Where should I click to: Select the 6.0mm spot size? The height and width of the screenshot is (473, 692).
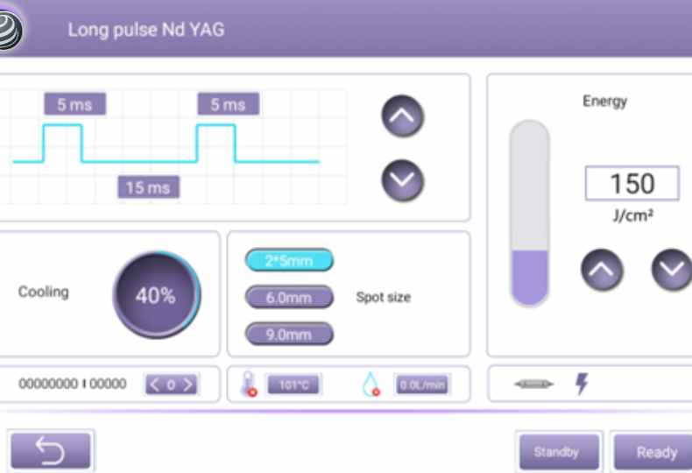pyautogui.click(x=289, y=298)
